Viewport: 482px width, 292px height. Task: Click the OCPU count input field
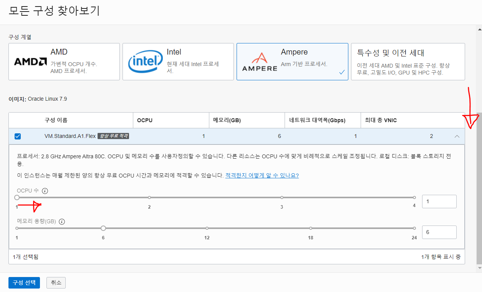coord(439,201)
